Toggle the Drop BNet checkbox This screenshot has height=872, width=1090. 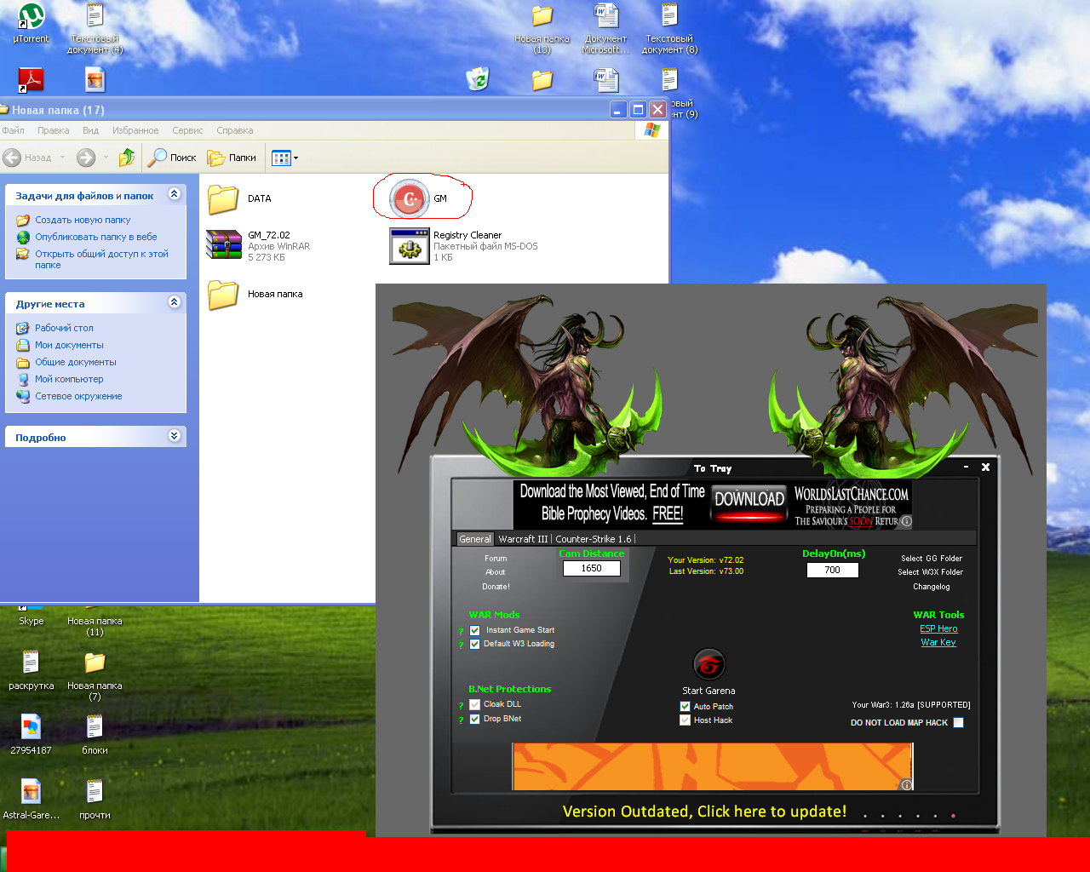(x=474, y=720)
